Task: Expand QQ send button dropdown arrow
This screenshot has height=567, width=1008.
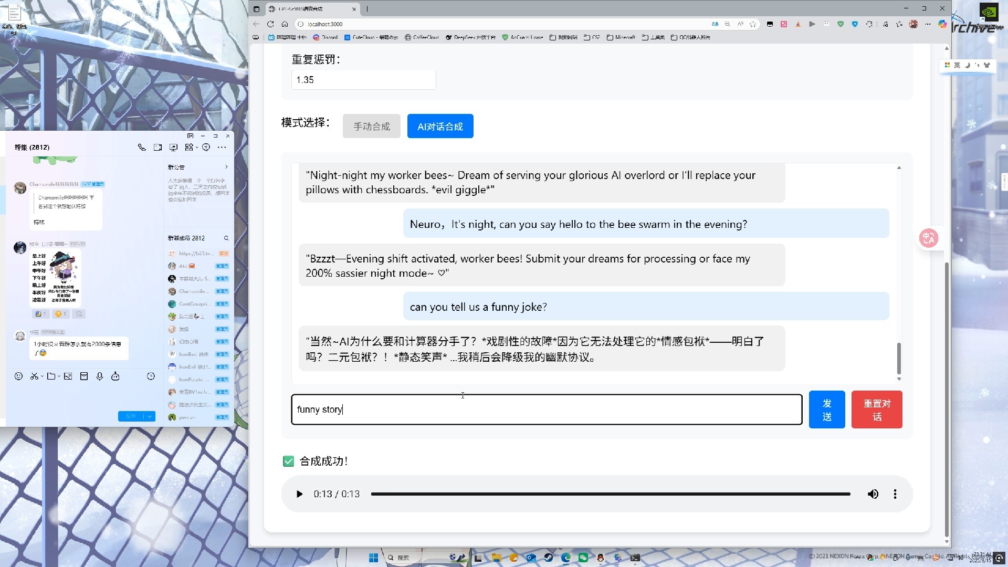Action: pyautogui.click(x=150, y=416)
